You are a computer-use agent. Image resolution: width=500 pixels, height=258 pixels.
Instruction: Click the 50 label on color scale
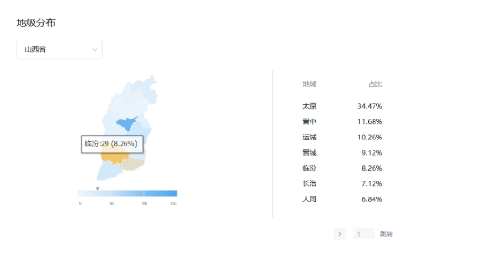[112, 203]
